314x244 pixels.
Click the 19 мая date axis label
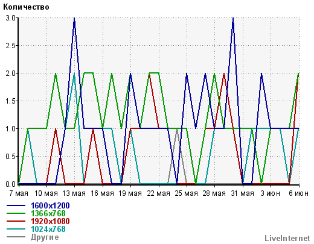coord(130,193)
